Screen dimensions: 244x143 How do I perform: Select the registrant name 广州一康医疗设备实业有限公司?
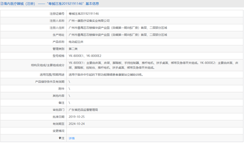point(89,21)
